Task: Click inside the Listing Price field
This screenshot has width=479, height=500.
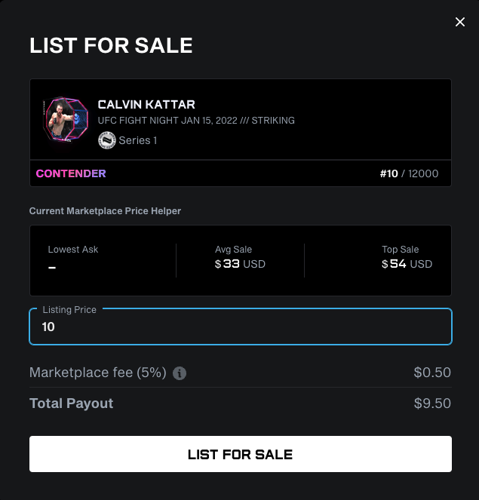Action: 241,327
